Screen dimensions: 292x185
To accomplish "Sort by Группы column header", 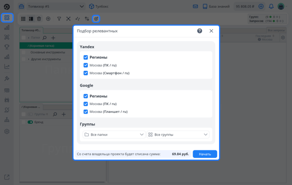I will click(x=41, y=114).
